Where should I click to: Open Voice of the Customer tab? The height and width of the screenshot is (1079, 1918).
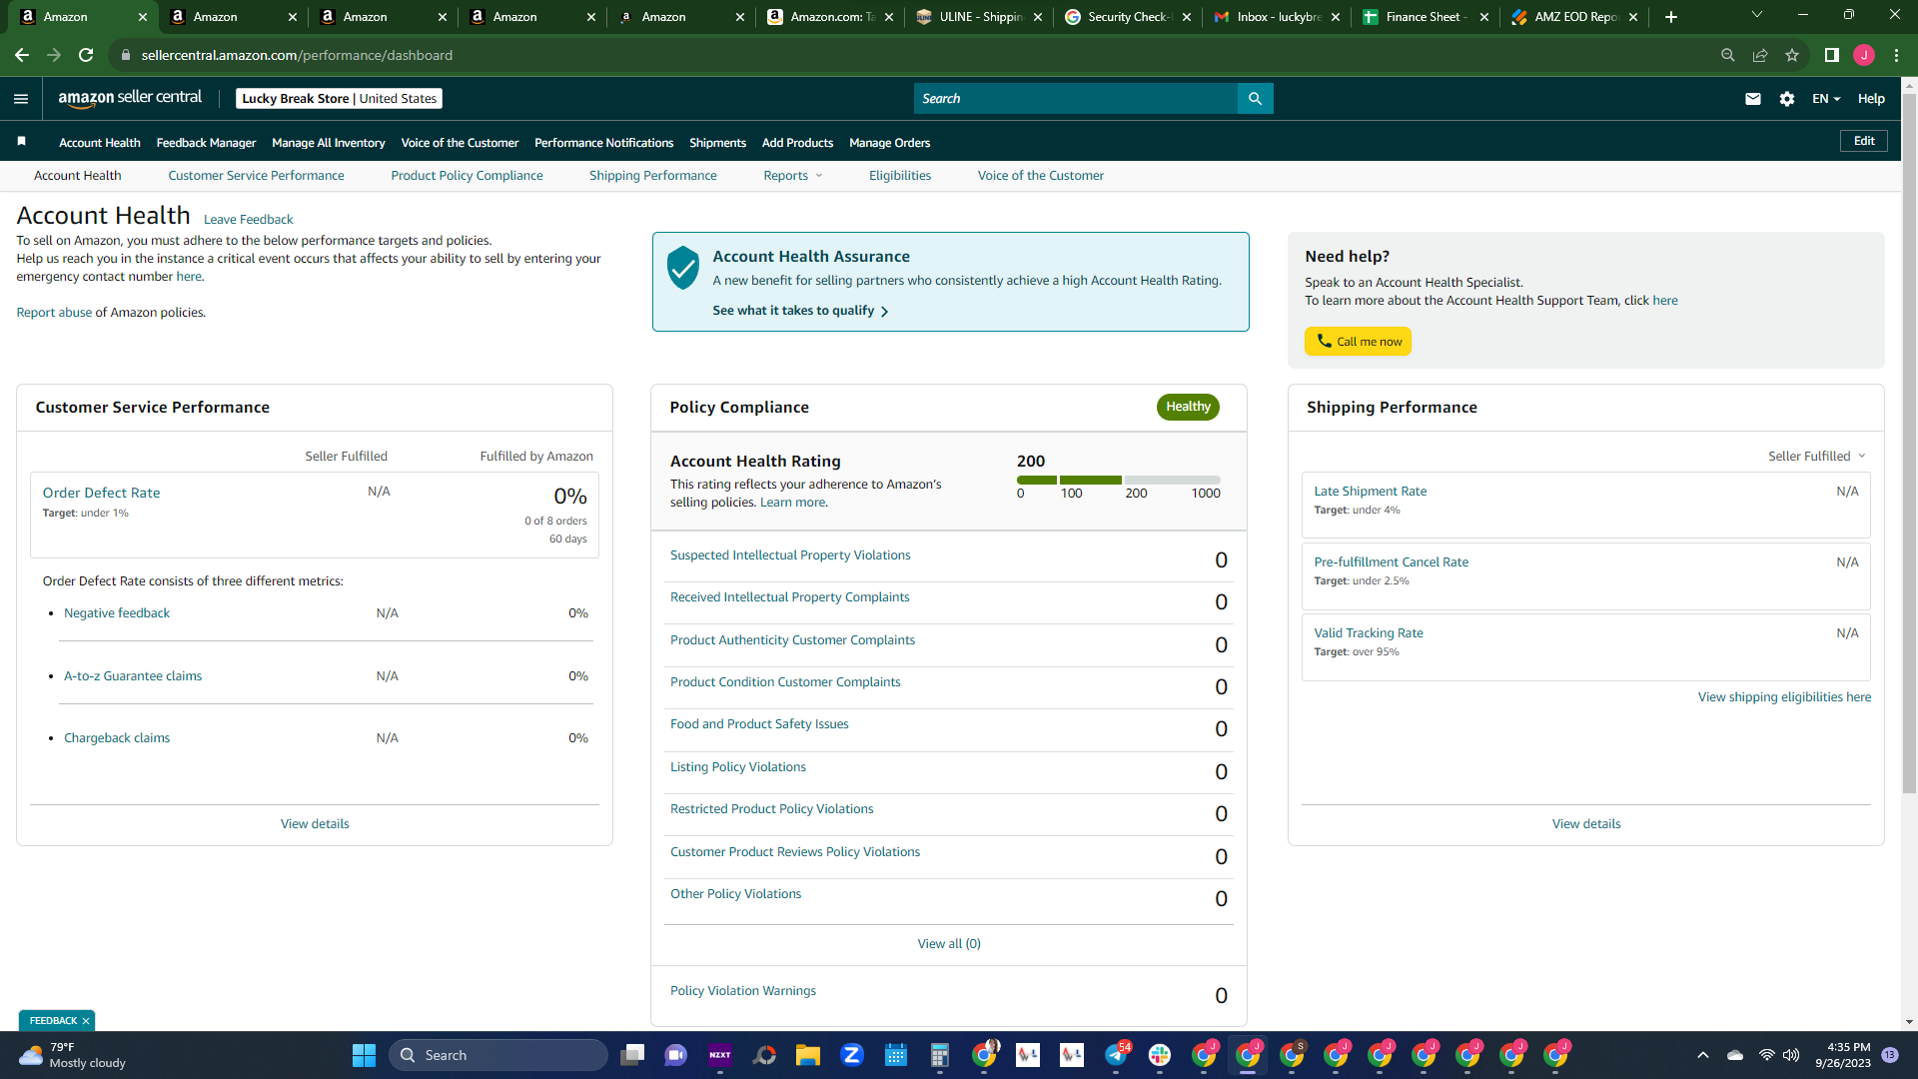click(1041, 176)
